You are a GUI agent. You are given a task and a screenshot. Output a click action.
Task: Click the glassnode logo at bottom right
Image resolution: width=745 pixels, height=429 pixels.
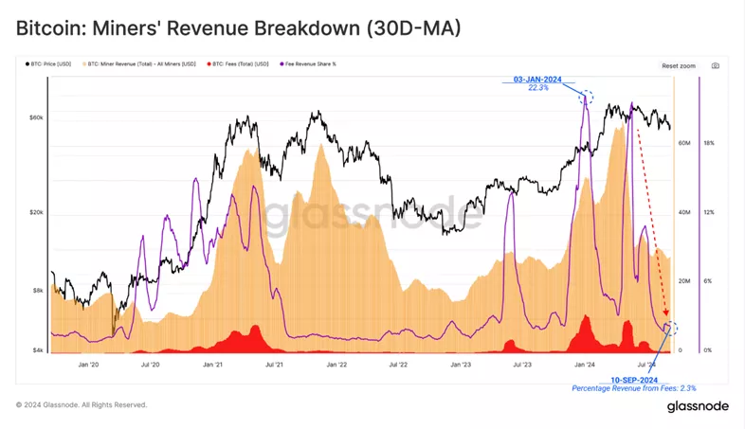click(697, 405)
